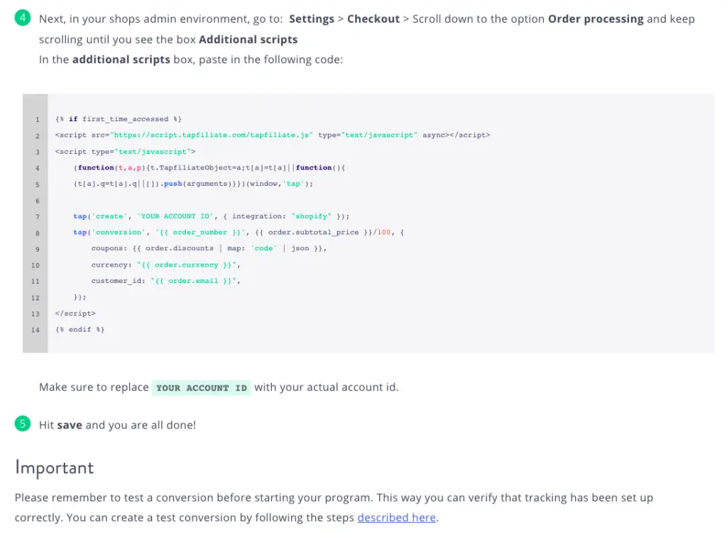727x534 pixels.
Task: Click the {% endif %} code line
Action: pyautogui.click(x=80, y=330)
